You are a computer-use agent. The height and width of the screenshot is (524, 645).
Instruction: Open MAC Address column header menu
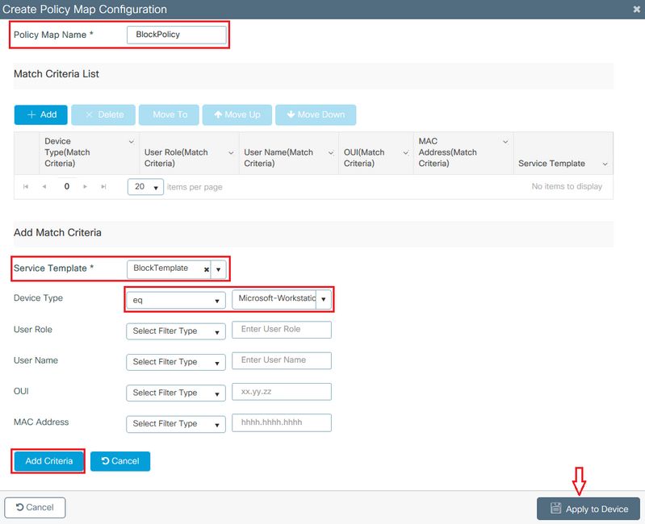505,142
